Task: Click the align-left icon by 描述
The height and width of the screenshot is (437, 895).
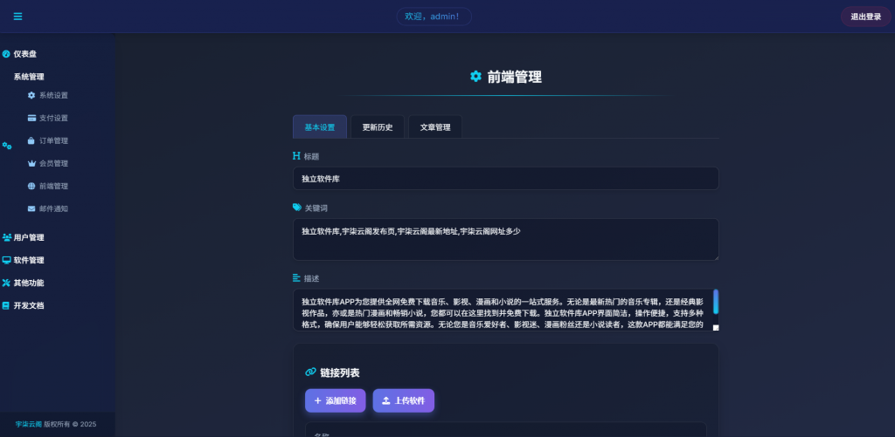Action: point(296,278)
